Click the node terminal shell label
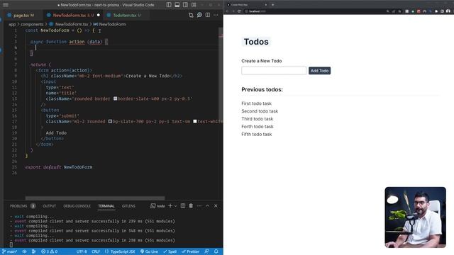454x255 pixels. pos(157,206)
